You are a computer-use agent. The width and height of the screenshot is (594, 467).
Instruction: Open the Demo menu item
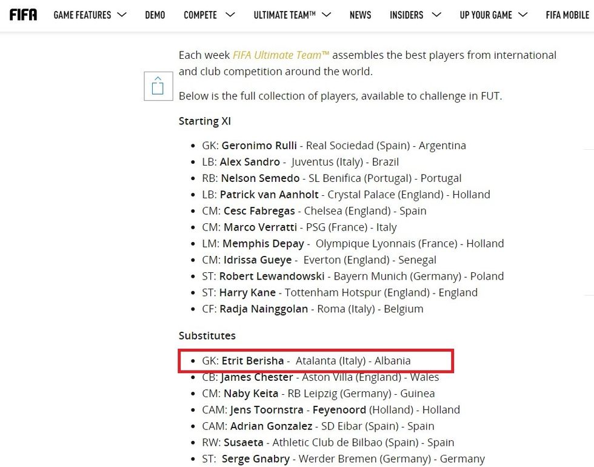coord(155,15)
